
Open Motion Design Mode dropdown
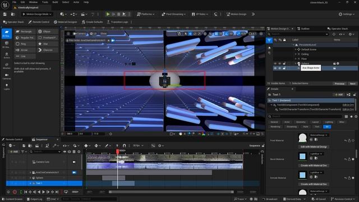[37, 14]
